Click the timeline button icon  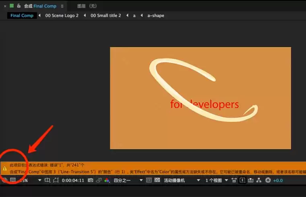[x=250, y=180]
